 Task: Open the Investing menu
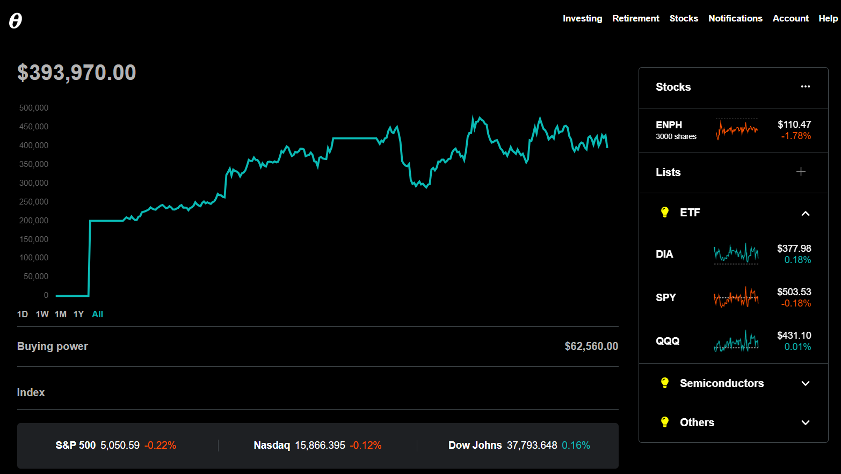(582, 18)
